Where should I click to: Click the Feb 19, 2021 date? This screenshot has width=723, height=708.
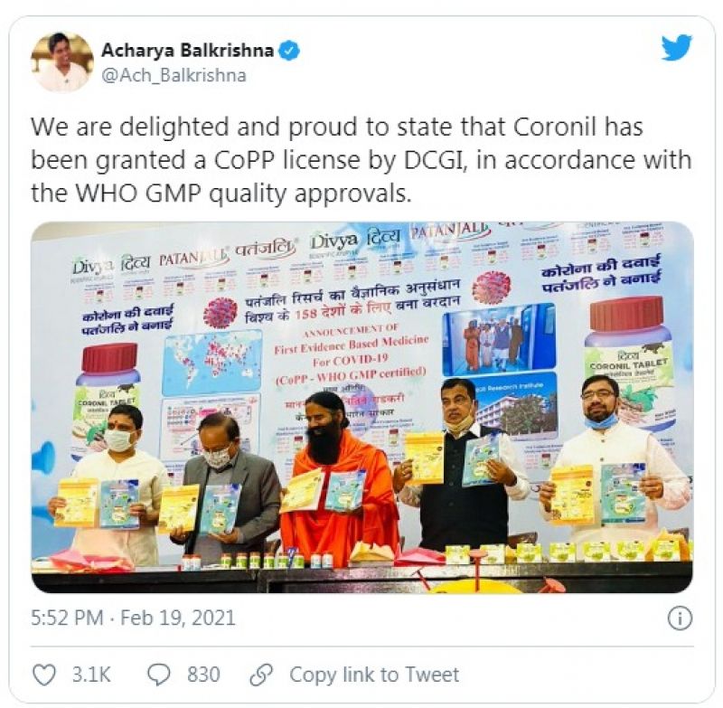178,618
